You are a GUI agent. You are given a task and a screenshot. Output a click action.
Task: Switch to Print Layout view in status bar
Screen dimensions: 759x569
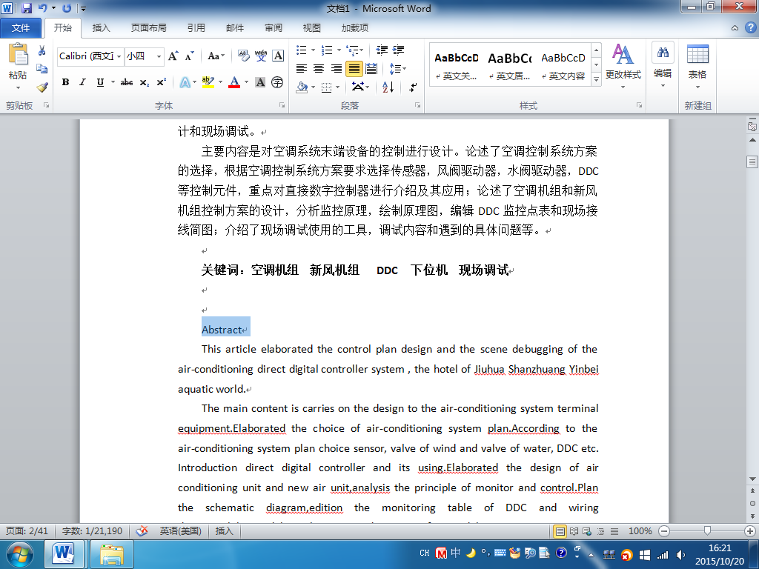pos(560,531)
